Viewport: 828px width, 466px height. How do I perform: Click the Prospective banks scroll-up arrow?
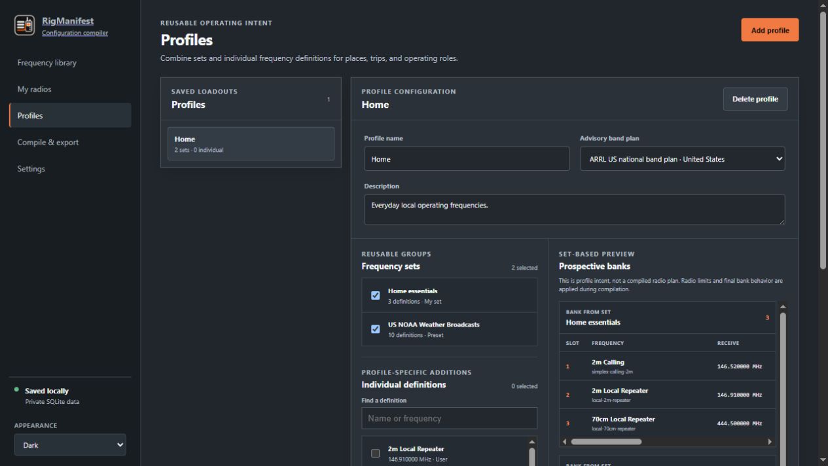pyautogui.click(x=782, y=307)
